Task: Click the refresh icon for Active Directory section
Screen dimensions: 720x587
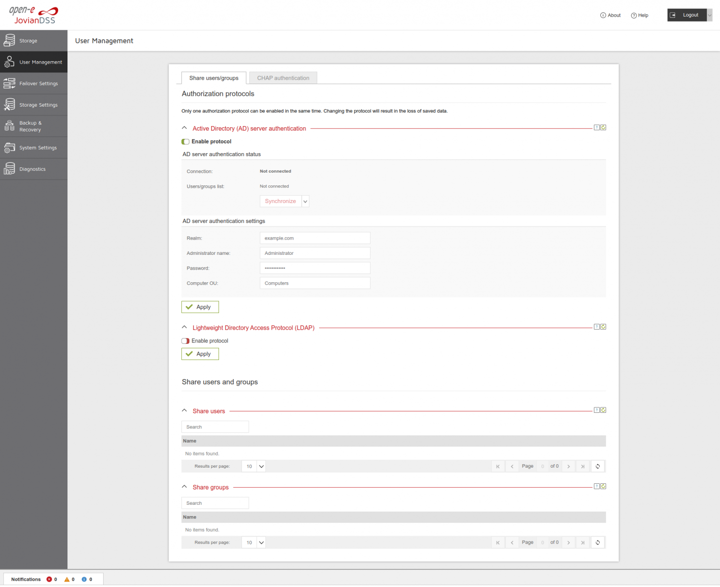Action: [x=603, y=128]
